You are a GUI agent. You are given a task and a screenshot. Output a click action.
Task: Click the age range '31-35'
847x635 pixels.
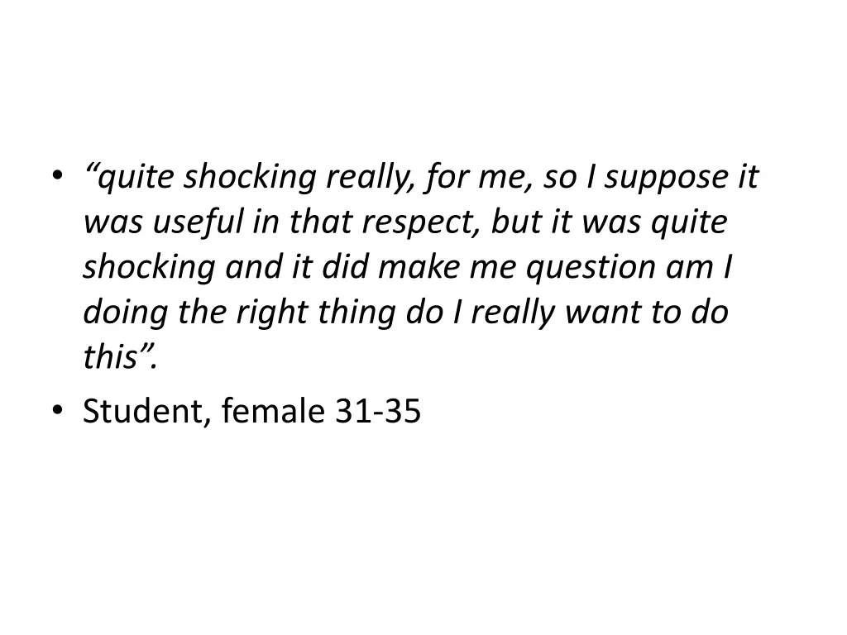[x=378, y=411]
